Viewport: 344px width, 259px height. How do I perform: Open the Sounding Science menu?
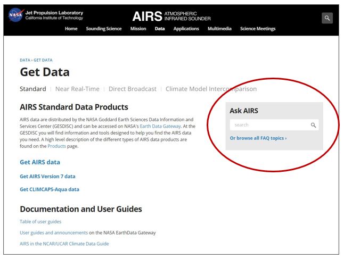(x=104, y=29)
